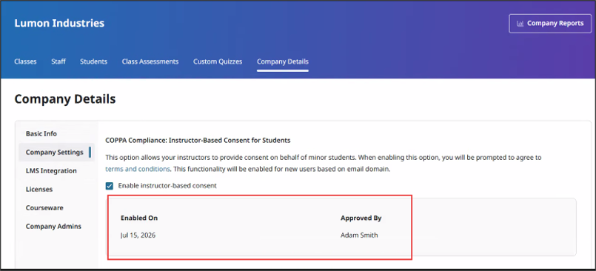Click the Adam Smith name

(x=359, y=235)
